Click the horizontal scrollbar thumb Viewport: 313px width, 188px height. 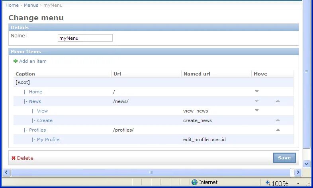tap(151, 172)
